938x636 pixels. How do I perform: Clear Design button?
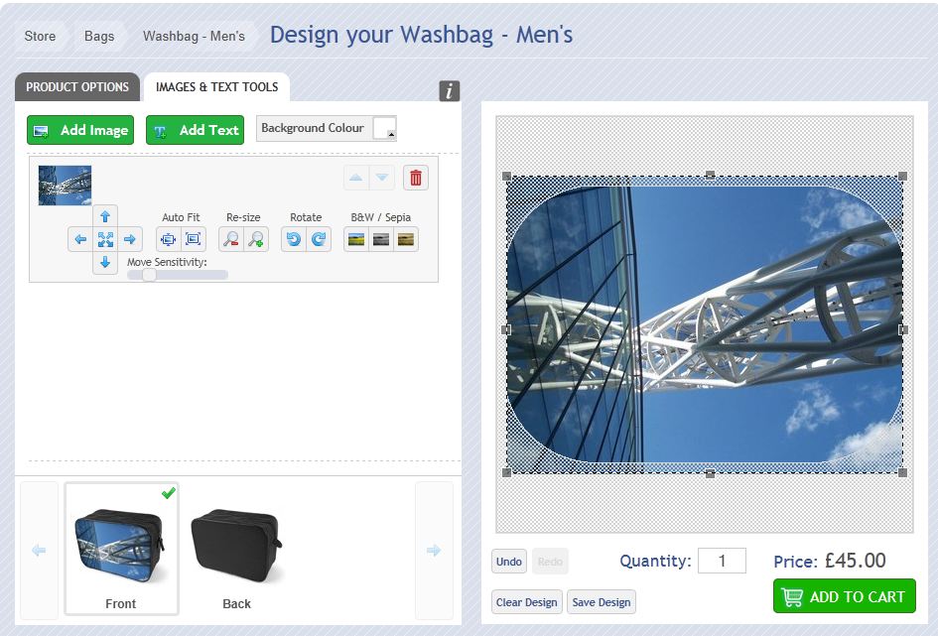coord(526,602)
